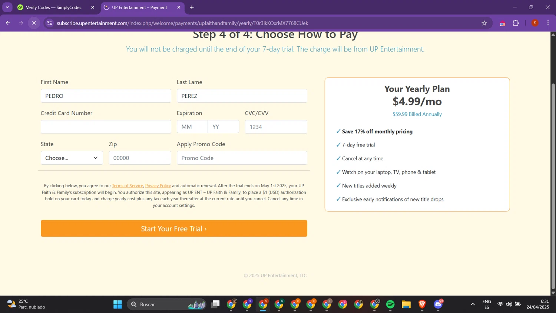Open the volume speaker icon
Viewport: 556px width, 313px height.
point(509,304)
